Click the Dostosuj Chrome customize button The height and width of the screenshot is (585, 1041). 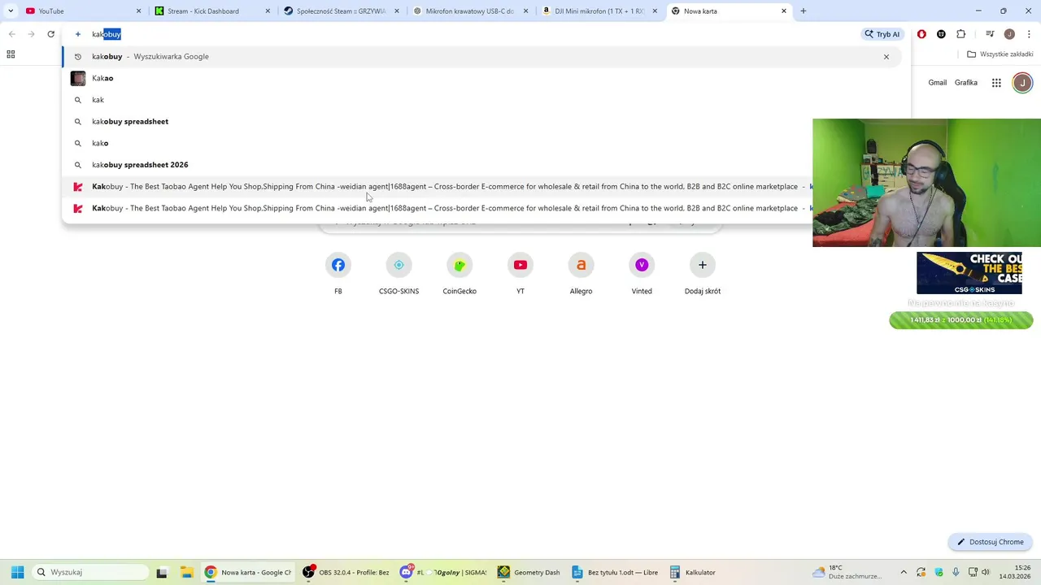[991, 542]
